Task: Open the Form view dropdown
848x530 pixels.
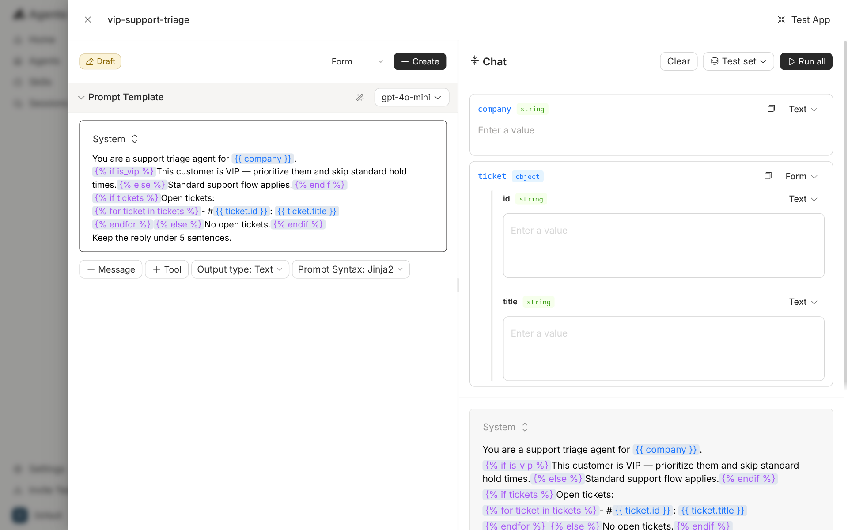Action: coord(357,61)
